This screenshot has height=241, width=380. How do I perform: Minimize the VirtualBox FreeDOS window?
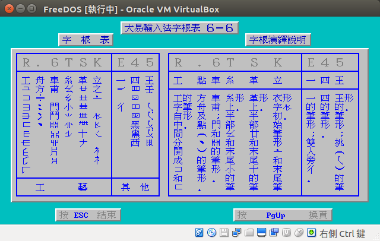[x=20, y=8]
